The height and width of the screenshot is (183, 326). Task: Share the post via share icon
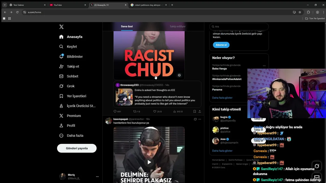[200, 111]
